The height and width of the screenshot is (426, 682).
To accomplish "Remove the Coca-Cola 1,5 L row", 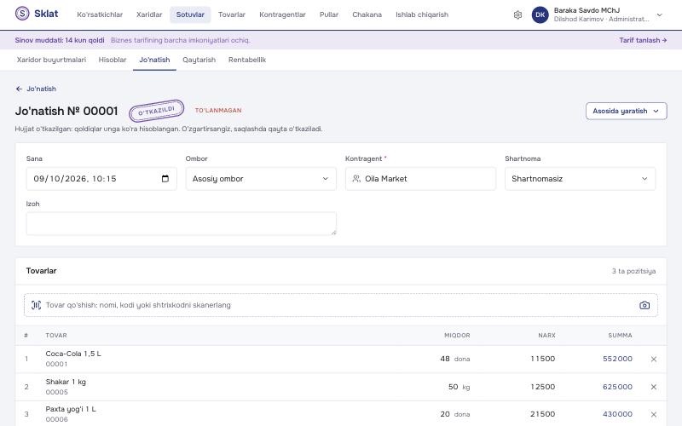I will 653,359.
